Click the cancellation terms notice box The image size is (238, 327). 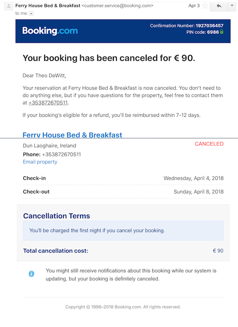(x=123, y=231)
